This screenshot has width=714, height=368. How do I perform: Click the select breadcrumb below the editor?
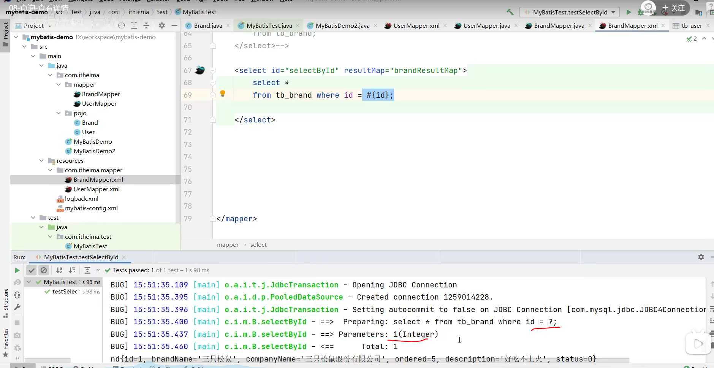coord(258,245)
